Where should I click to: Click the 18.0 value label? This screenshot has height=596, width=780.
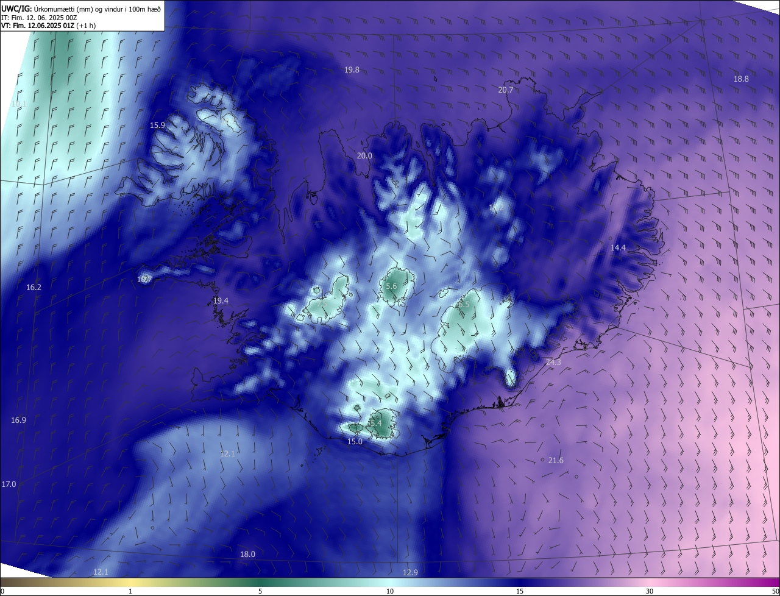(x=247, y=555)
